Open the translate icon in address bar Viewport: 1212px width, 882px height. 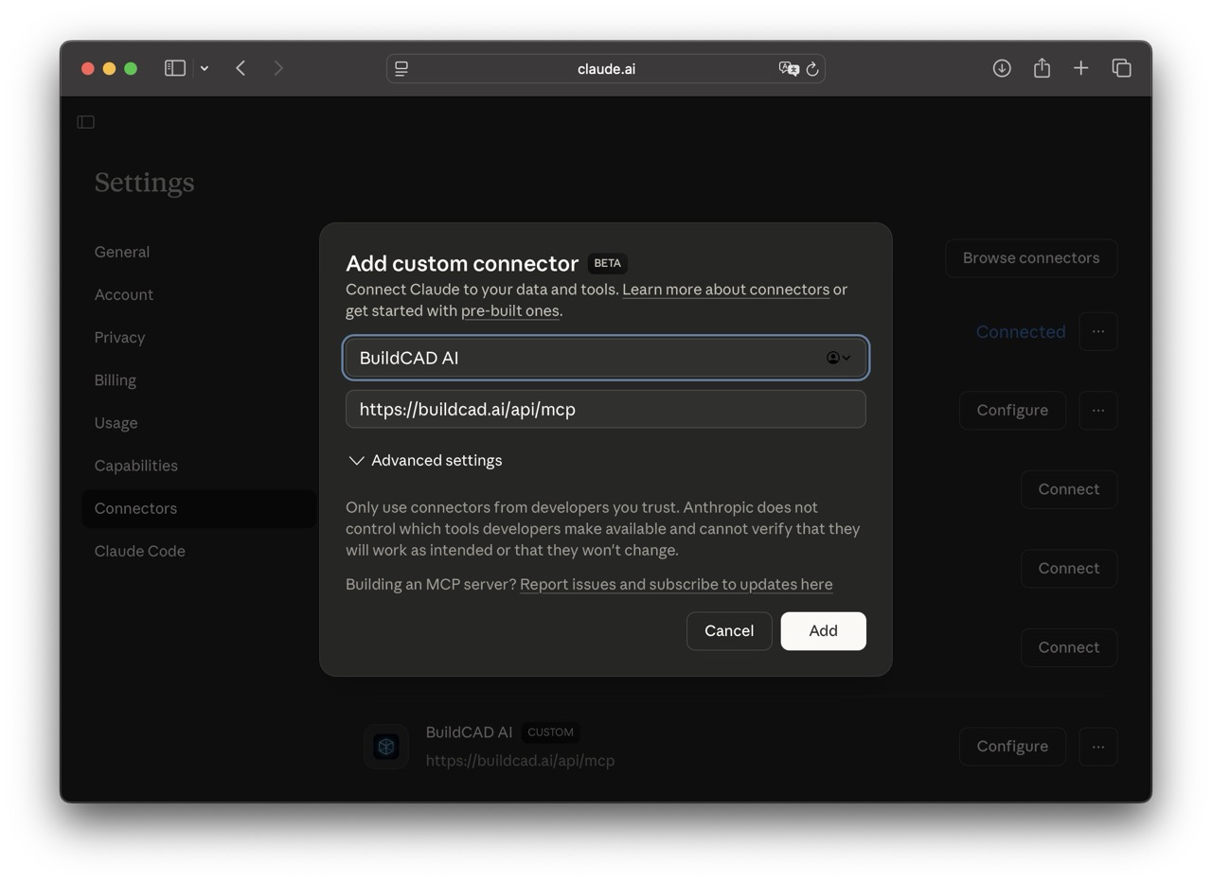click(x=788, y=69)
